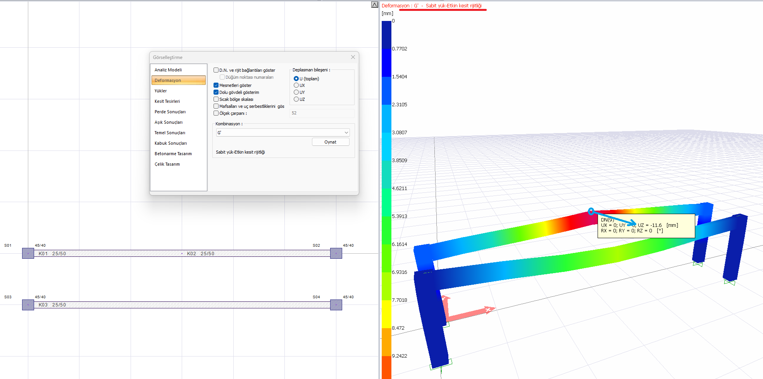Click the green support symbol under left column

[x=441, y=365]
